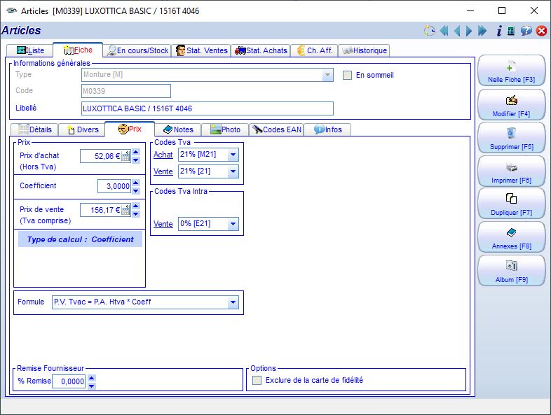Click Modifier [F4] button
Viewport: 551px width, 415px height.
pos(511,105)
